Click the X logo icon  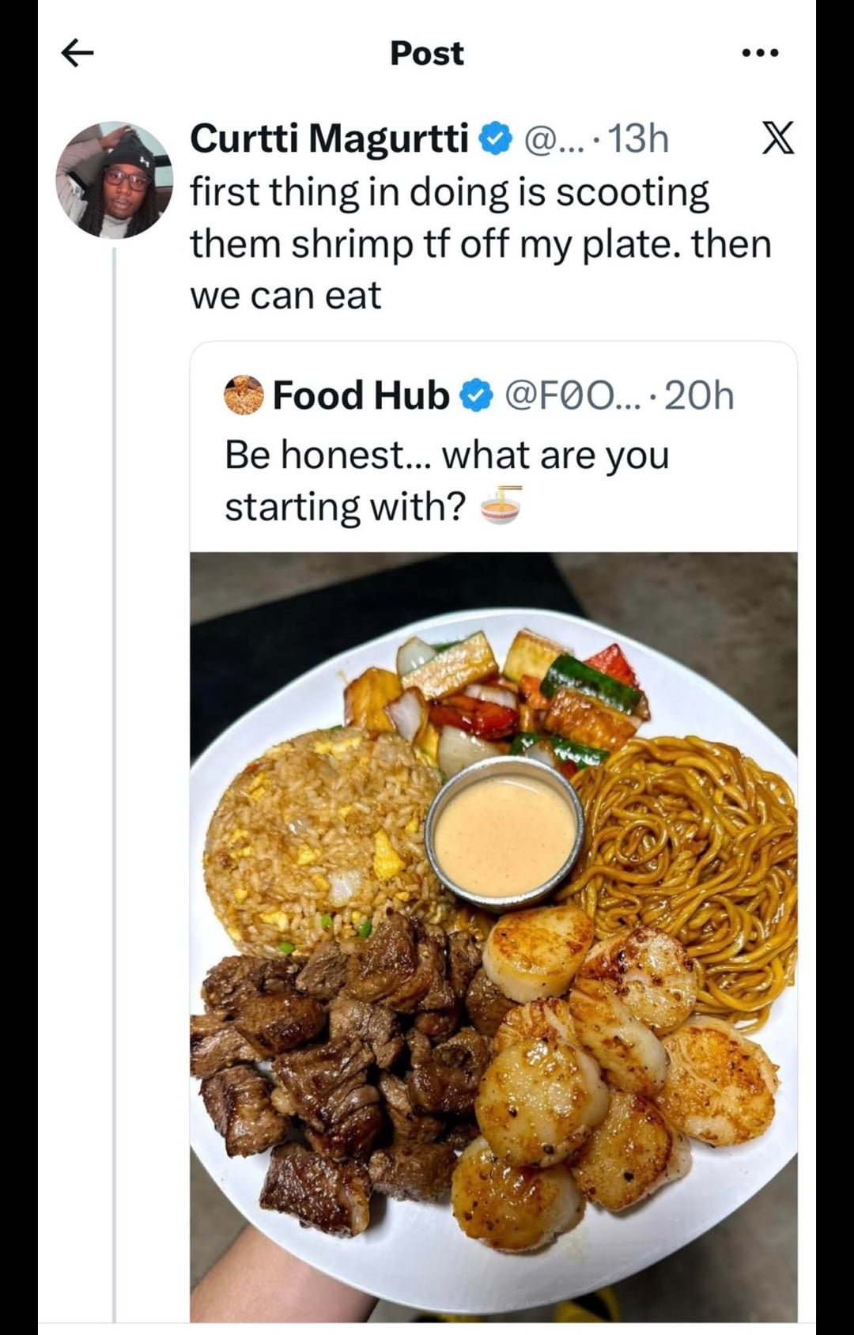click(777, 139)
